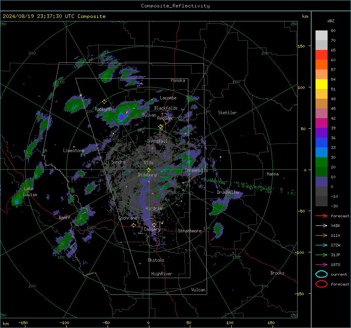Click the RockyMH label
351x328 pixels.
click(103, 109)
